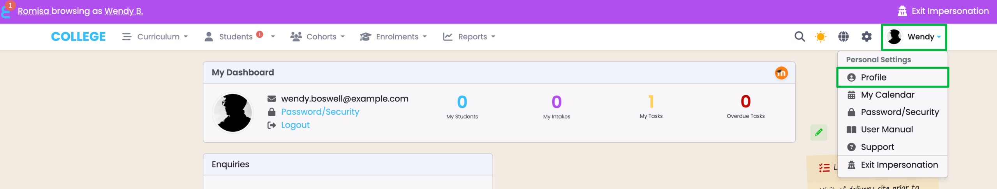Click the red Students alert badge
Image resolution: width=997 pixels, height=189 pixels.
(260, 34)
